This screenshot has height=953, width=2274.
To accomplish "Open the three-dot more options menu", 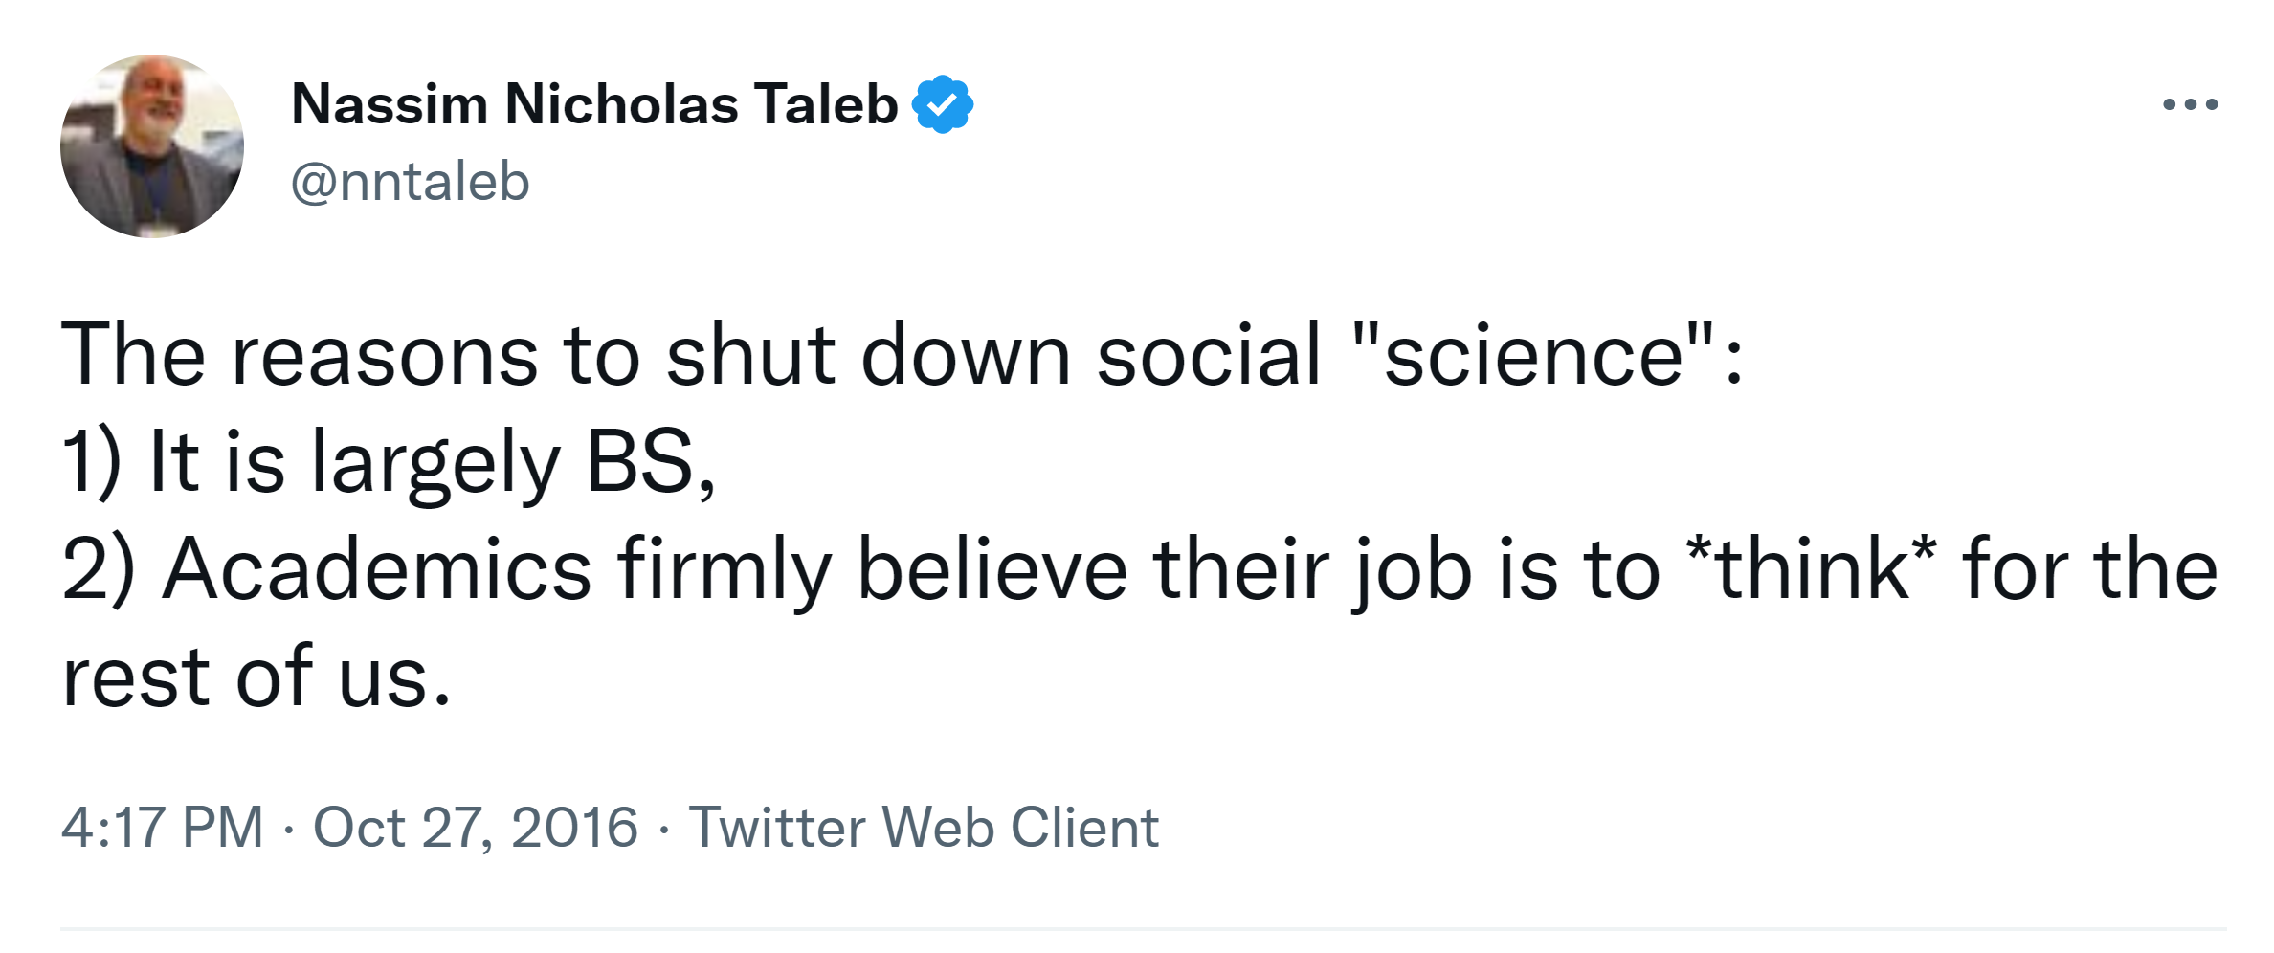I will [x=2190, y=104].
